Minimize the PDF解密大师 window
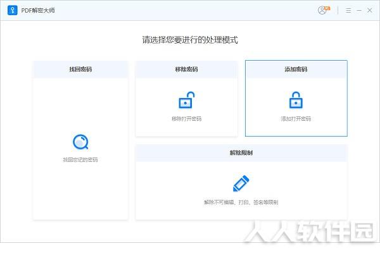 tap(359, 10)
